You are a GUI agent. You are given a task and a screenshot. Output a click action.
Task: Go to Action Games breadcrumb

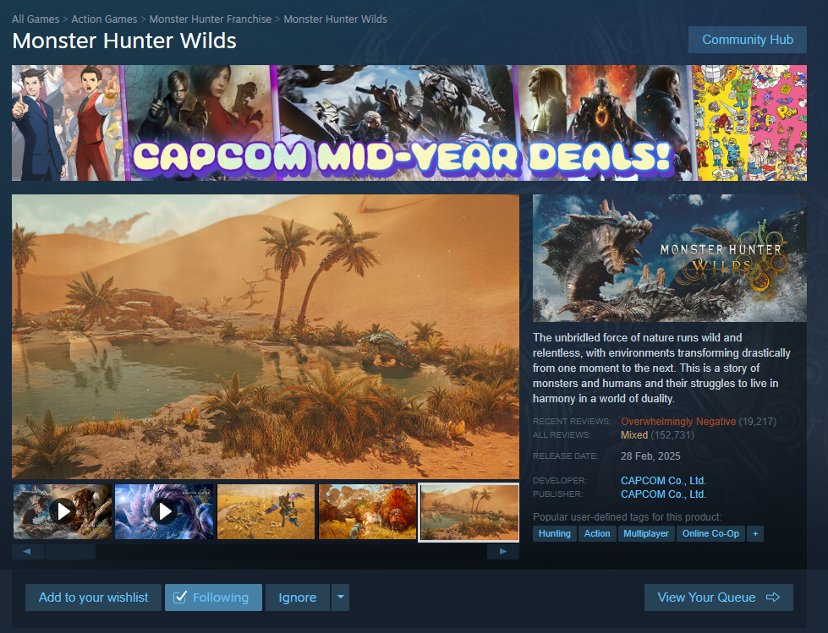click(x=104, y=19)
